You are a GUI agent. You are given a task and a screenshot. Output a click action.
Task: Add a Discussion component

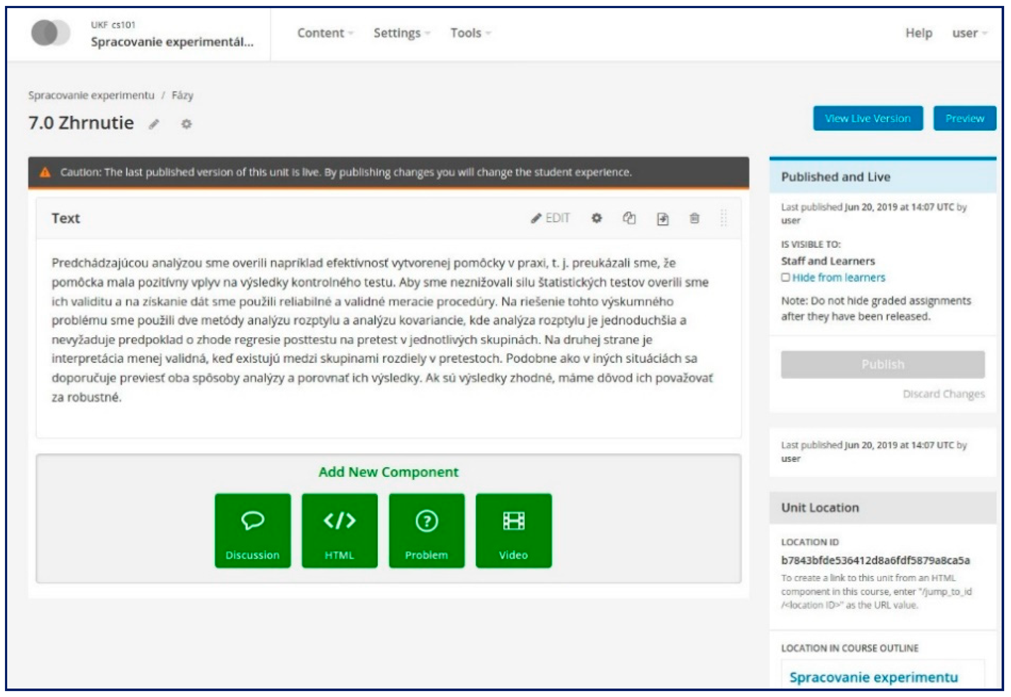(x=253, y=531)
